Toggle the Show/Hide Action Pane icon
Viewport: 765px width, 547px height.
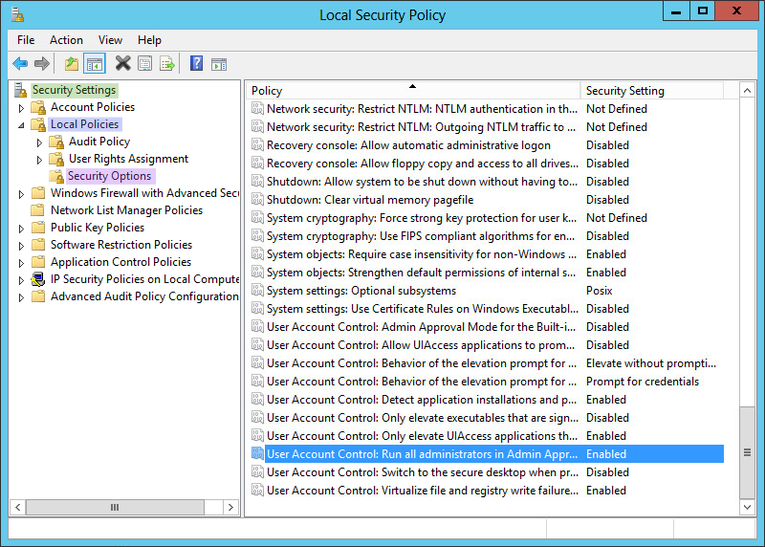click(219, 64)
